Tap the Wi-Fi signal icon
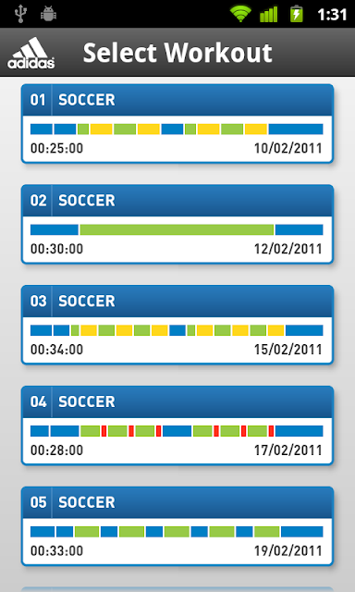 240,15
